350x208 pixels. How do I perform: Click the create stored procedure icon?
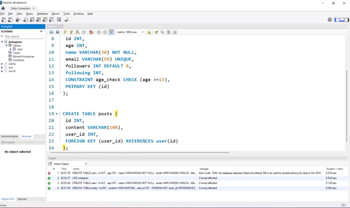coord(45,20)
